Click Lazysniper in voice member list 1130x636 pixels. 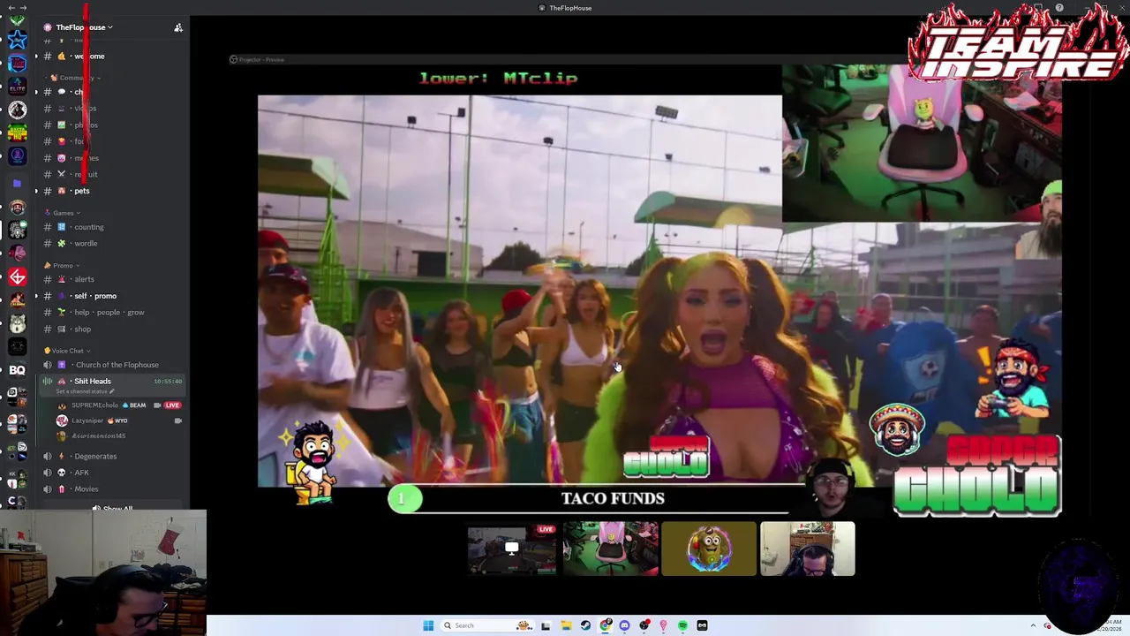pyautogui.click(x=87, y=420)
